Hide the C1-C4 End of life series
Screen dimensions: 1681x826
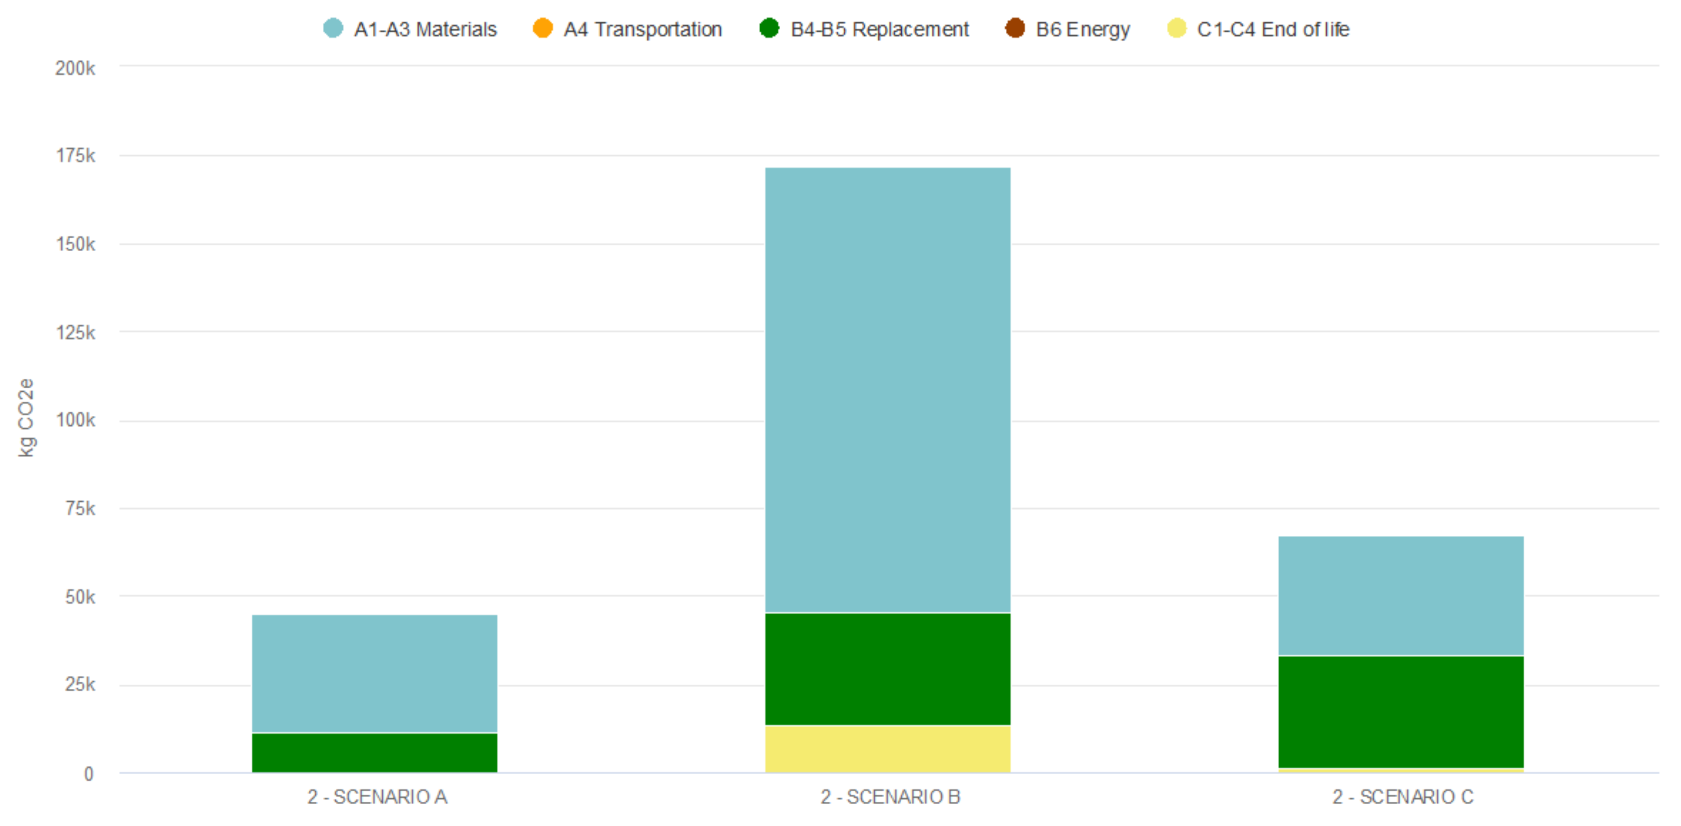point(1273,29)
